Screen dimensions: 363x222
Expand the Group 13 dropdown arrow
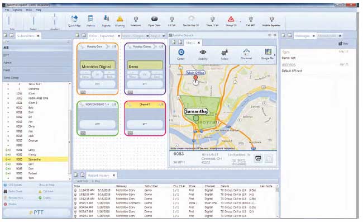240,22
